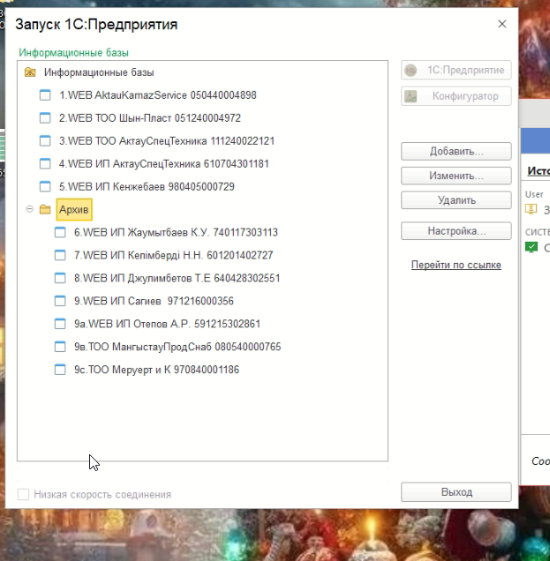This screenshot has width=550, height=561.
Task: Click the icon beside 8.WEB ИП Джулимбетов
Action: click(x=60, y=279)
